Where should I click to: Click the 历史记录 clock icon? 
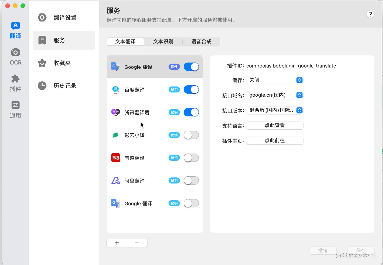pyautogui.click(x=42, y=86)
